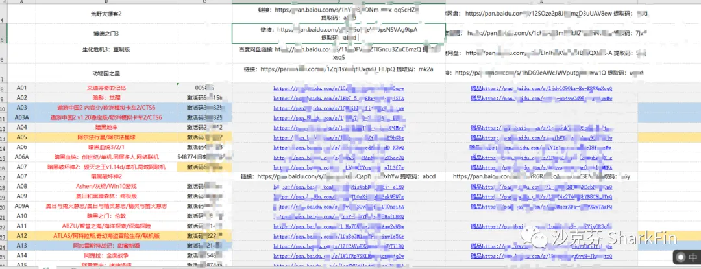Select cell A06A in the ID column
701x269 pixels.
coord(22,157)
